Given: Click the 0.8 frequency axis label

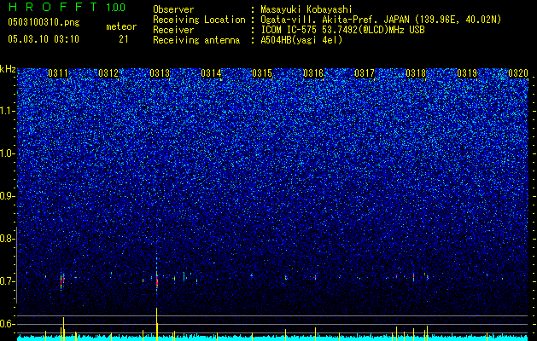Looking at the screenshot, I should (x=8, y=239).
